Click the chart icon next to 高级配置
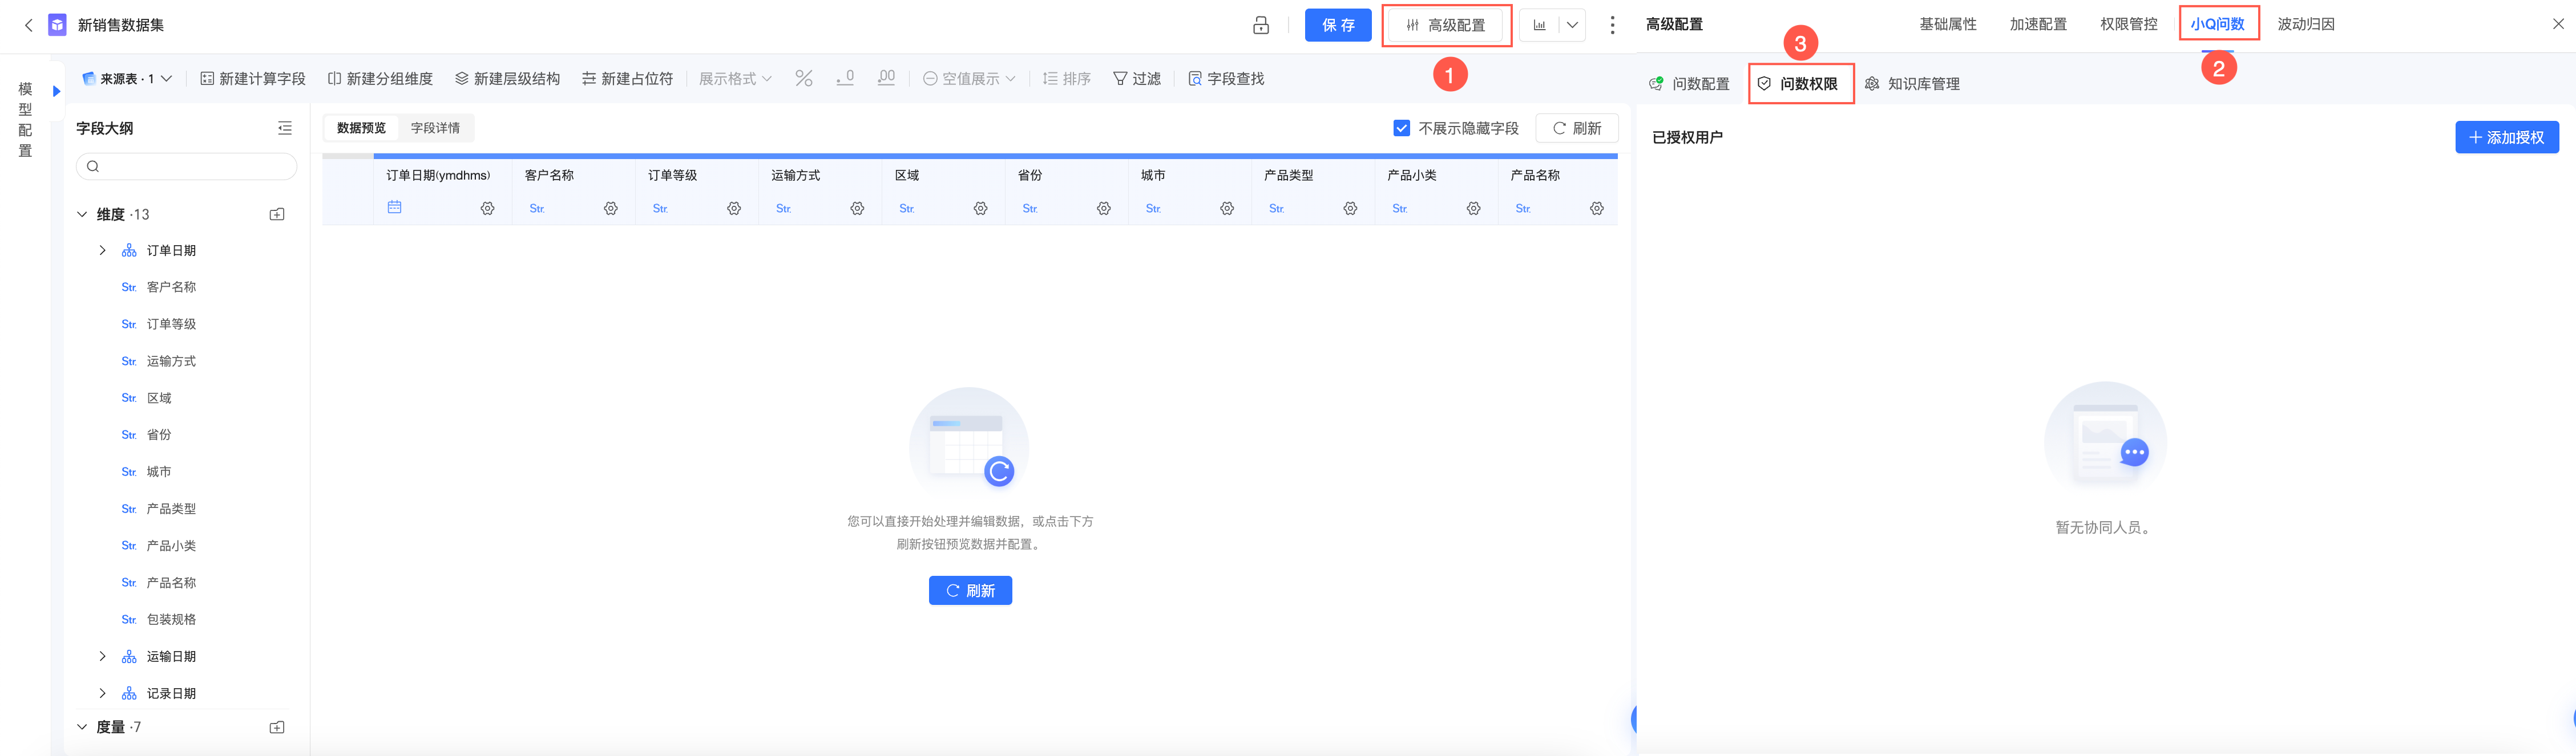Viewport: 2576px width, 756px height. tap(1540, 25)
